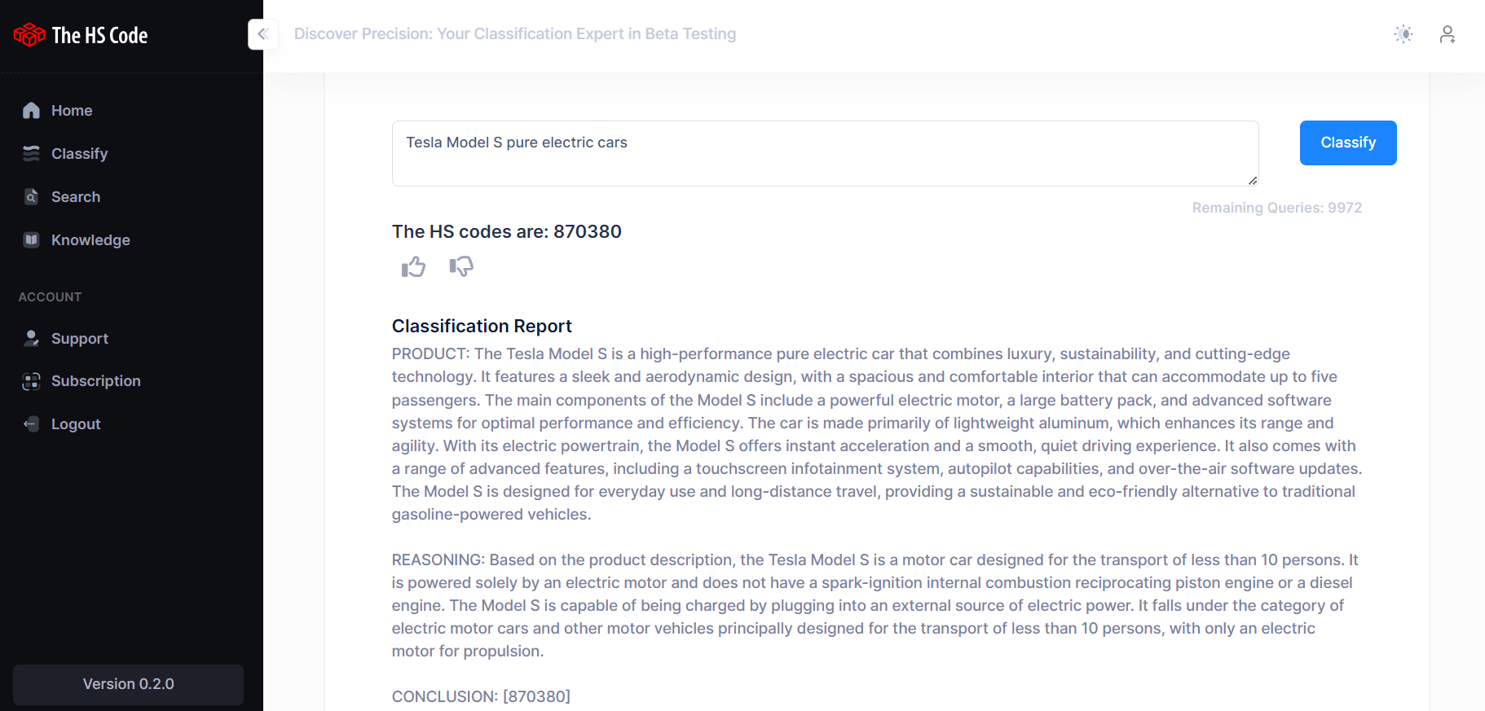
Task: Collapse the sidebar with the chevron button
Action: (x=262, y=34)
